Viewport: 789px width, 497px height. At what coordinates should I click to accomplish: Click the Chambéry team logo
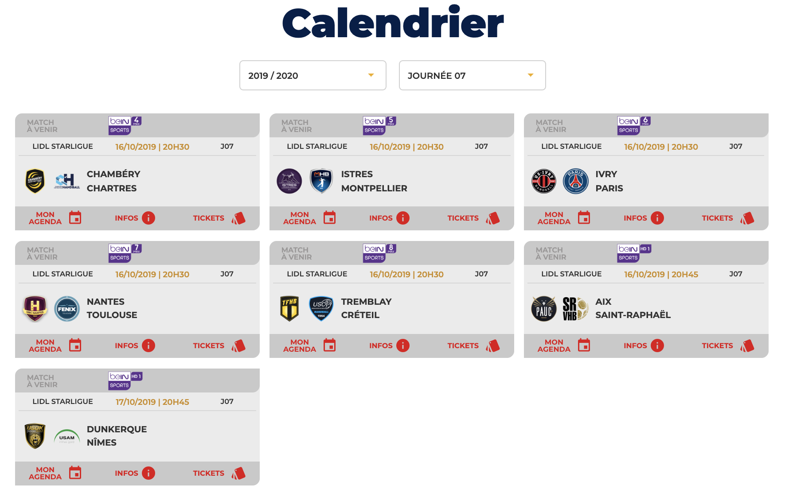[x=35, y=181]
